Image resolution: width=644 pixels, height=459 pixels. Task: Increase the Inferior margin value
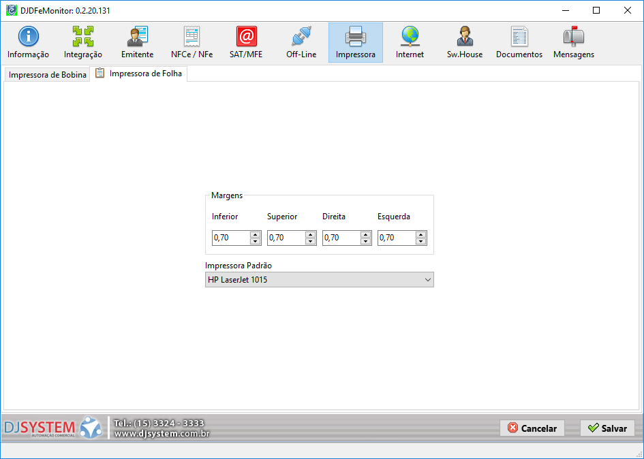(255, 234)
